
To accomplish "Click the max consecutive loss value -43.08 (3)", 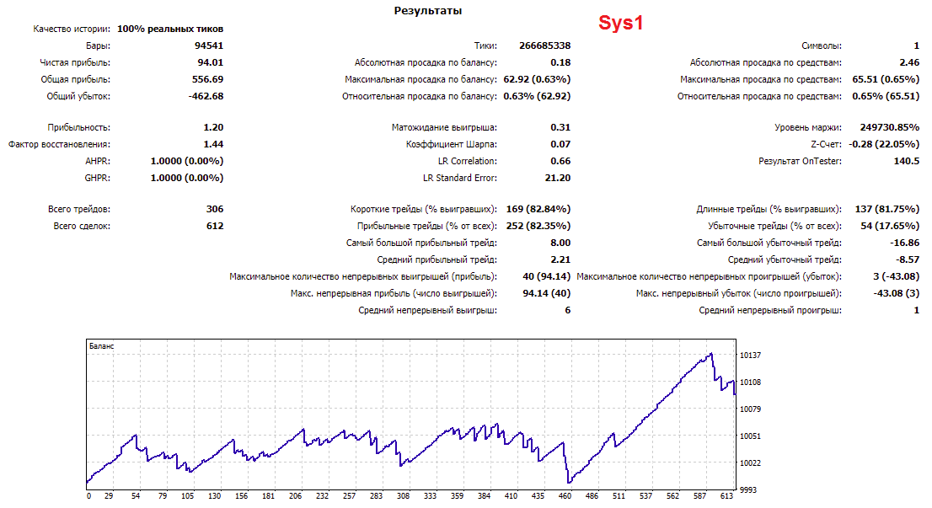I will 897,293.
